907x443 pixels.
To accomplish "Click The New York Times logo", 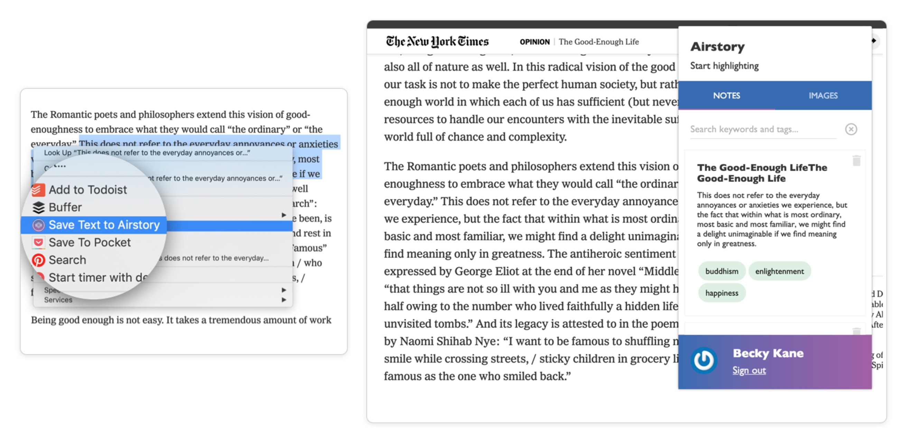I will point(437,41).
